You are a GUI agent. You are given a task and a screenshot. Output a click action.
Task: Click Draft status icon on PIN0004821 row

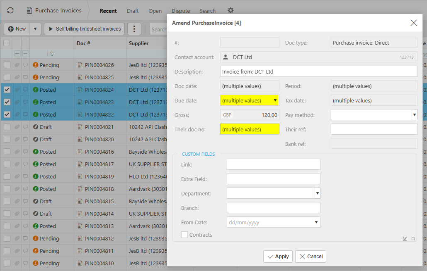36,127
